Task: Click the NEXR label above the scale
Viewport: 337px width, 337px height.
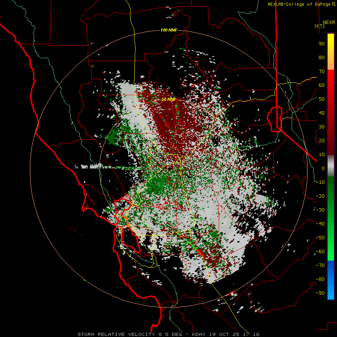Action: click(329, 22)
